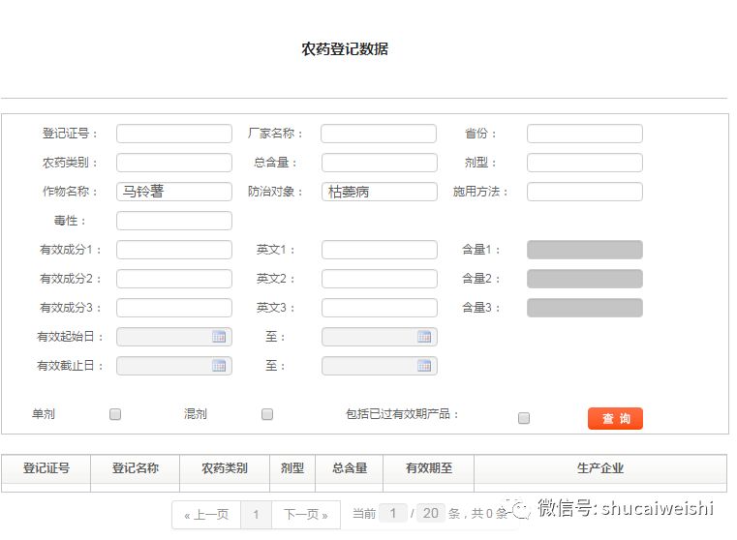
Task: Go to 上一页 previous page
Action: tap(206, 515)
